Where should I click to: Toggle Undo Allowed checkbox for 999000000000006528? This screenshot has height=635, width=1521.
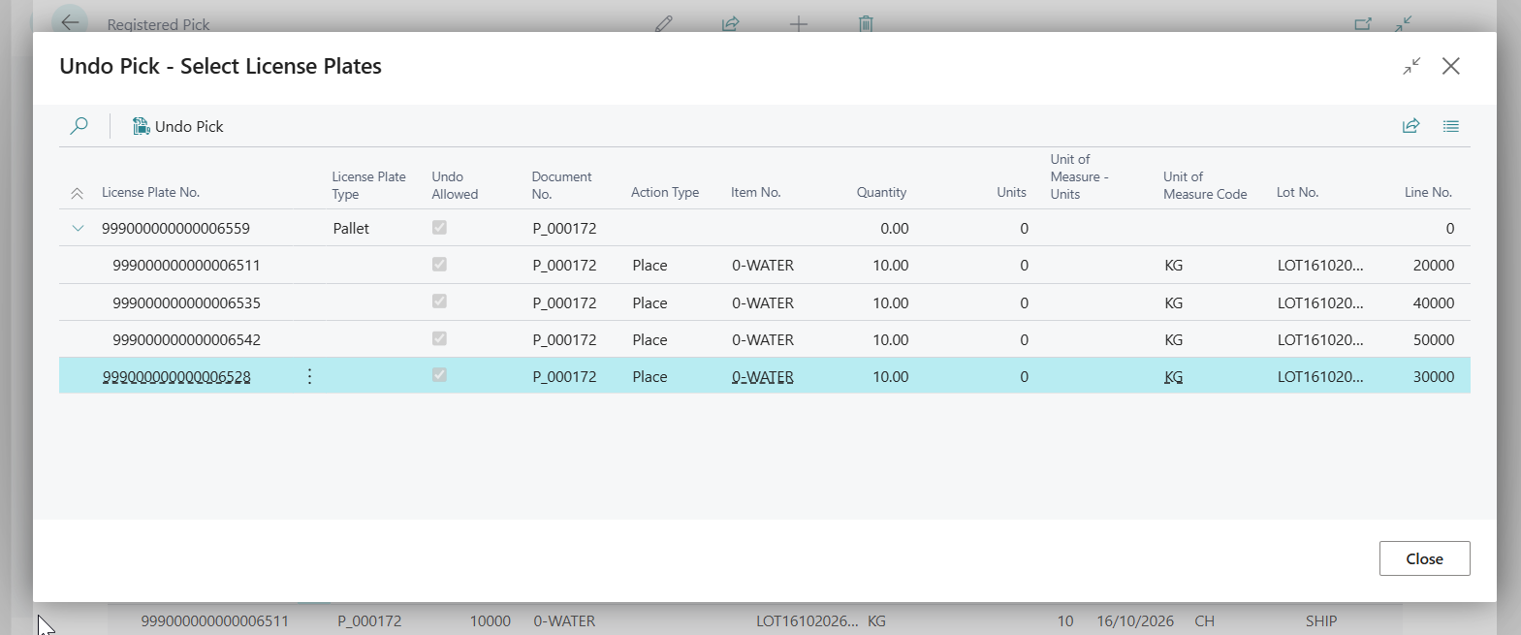(439, 375)
